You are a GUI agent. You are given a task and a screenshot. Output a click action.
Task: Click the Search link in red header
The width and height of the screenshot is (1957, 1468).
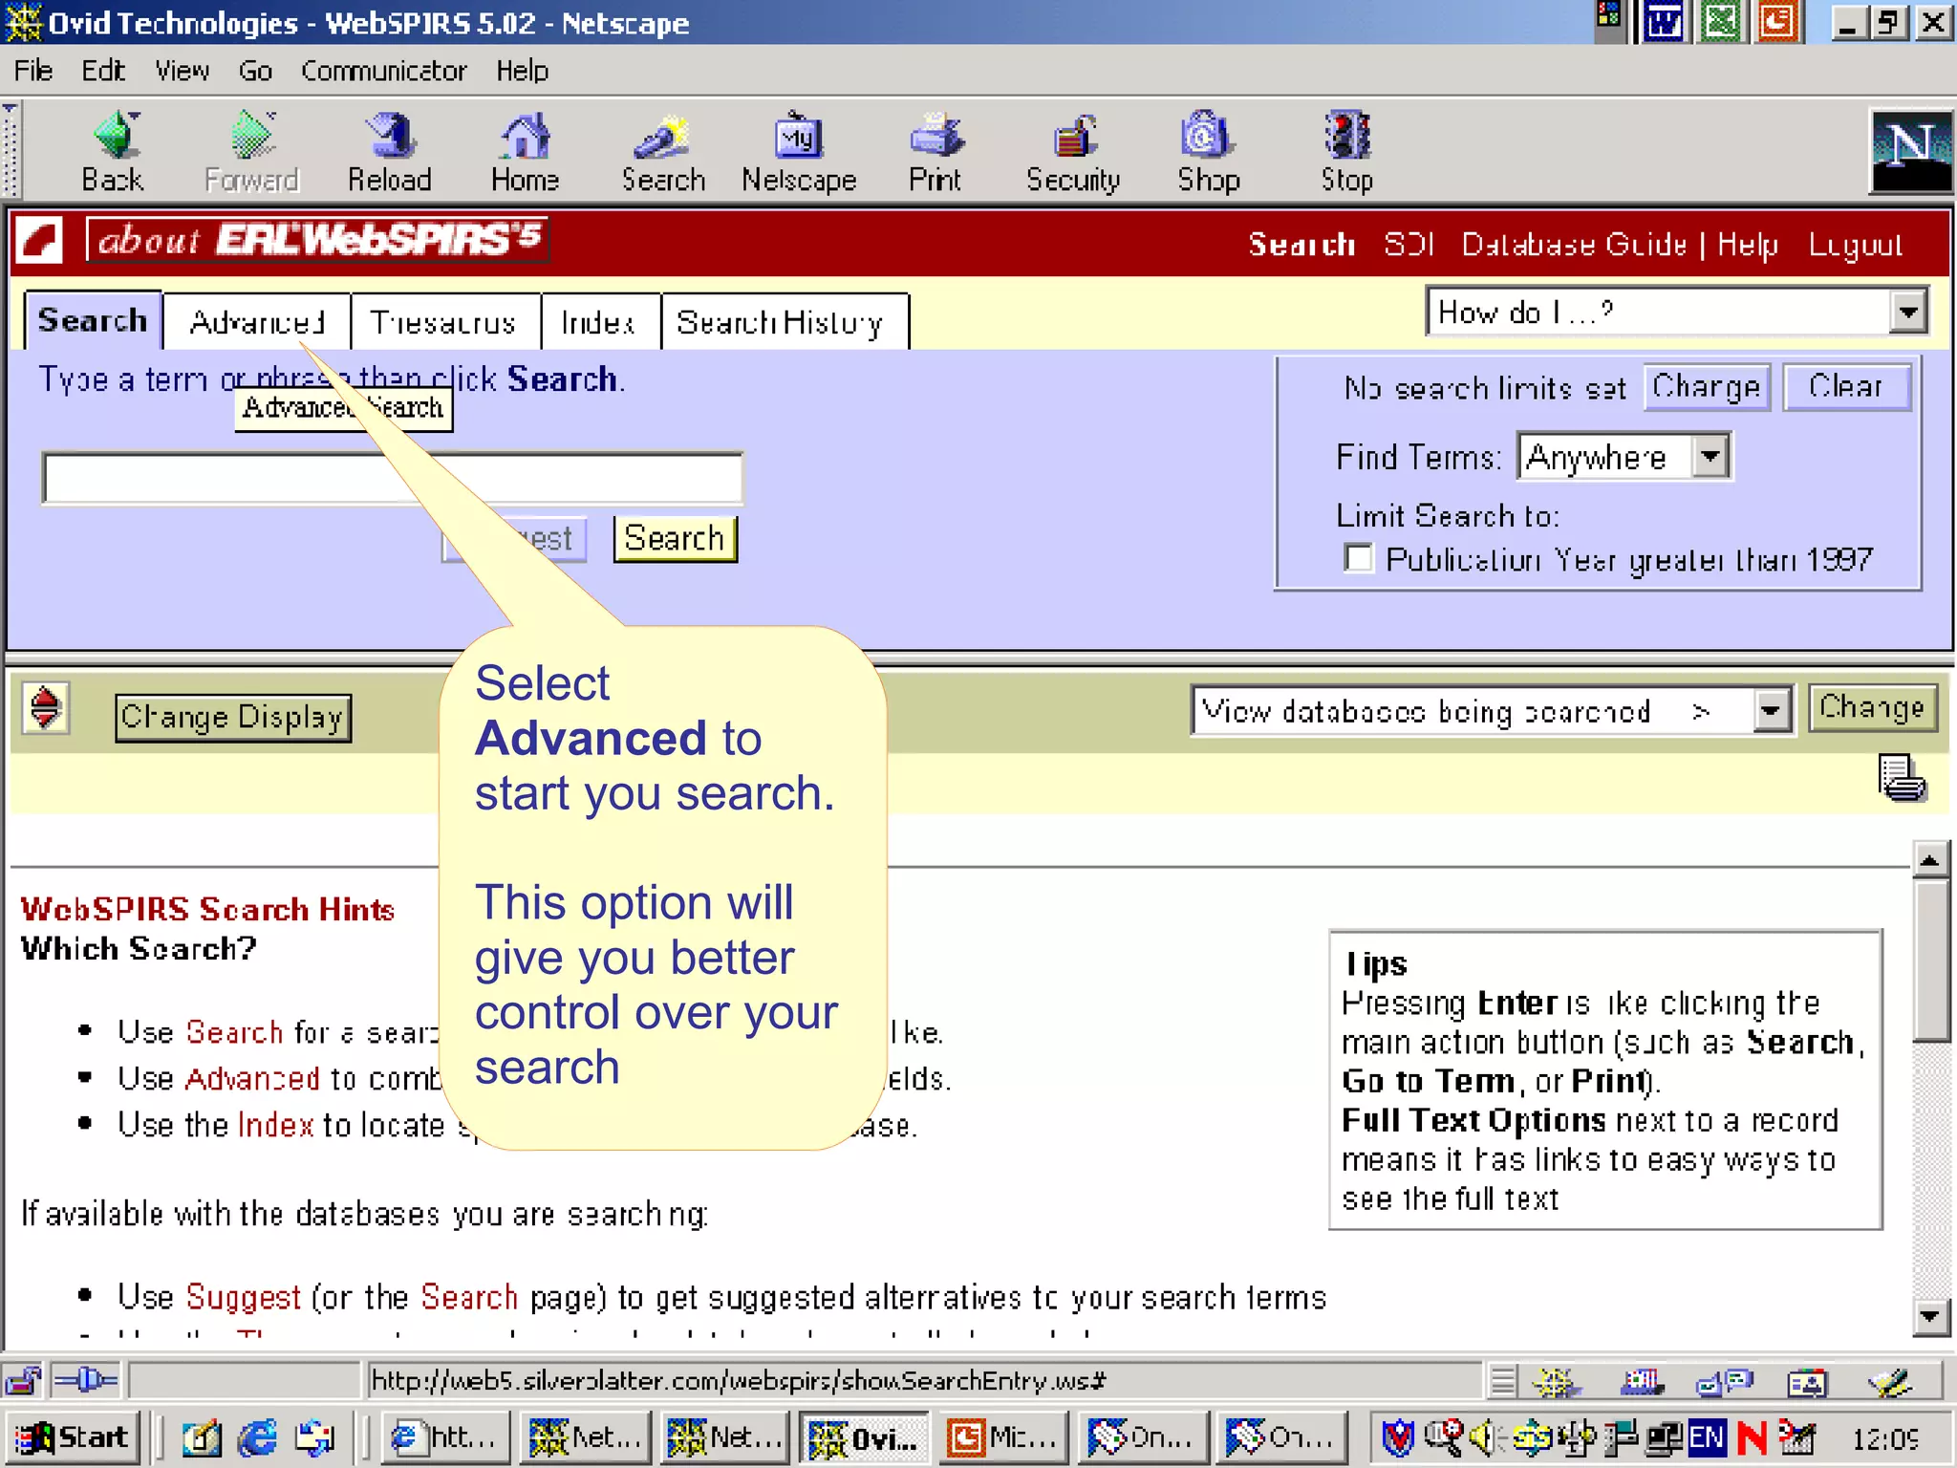click(x=1301, y=245)
